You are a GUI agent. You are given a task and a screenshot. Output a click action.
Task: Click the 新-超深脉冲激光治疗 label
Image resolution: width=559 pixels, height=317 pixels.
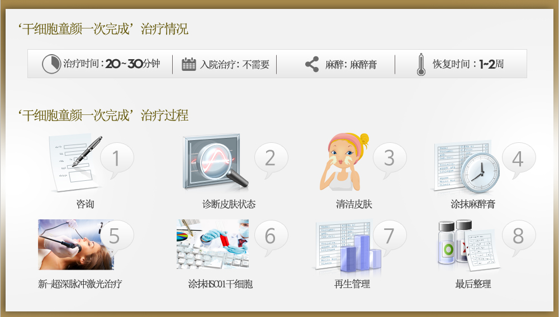(80, 284)
